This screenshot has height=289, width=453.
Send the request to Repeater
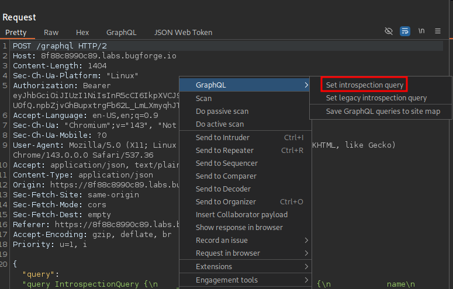(224, 151)
